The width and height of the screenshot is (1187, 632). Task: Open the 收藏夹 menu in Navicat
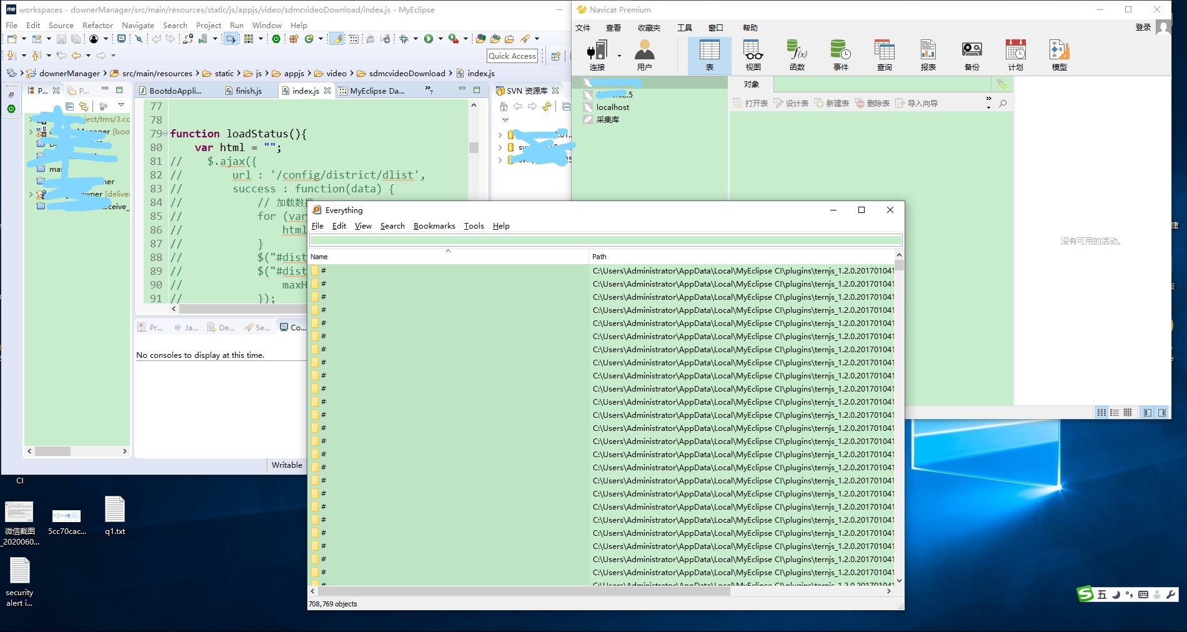649,28
